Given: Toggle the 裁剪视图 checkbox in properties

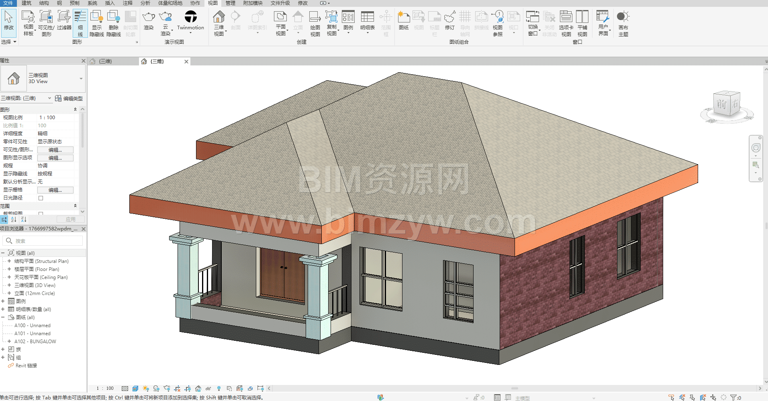Looking at the screenshot, I should (x=41, y=213).
